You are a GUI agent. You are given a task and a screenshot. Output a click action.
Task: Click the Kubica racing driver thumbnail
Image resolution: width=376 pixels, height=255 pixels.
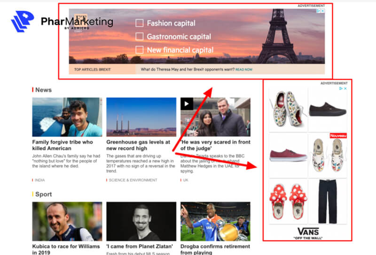pos(67,221)
